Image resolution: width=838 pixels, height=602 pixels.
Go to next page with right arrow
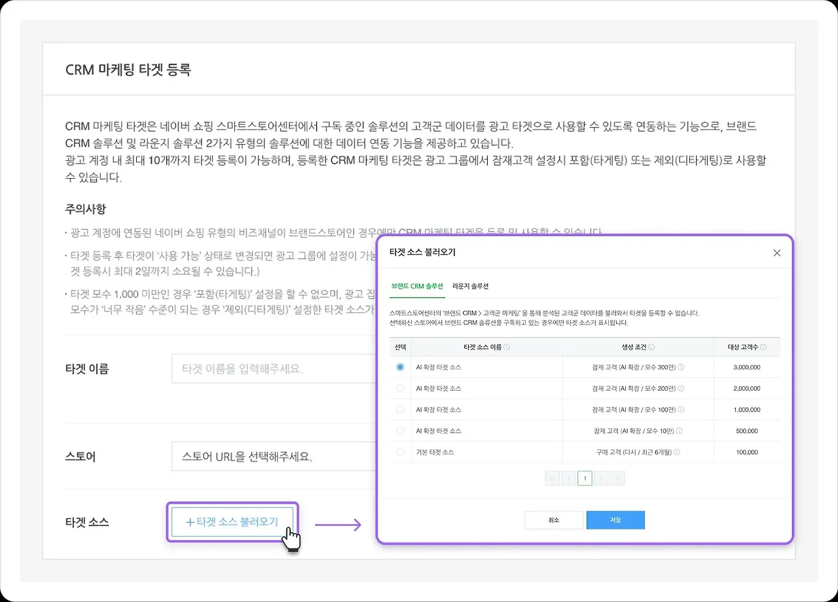coord(601,478)
